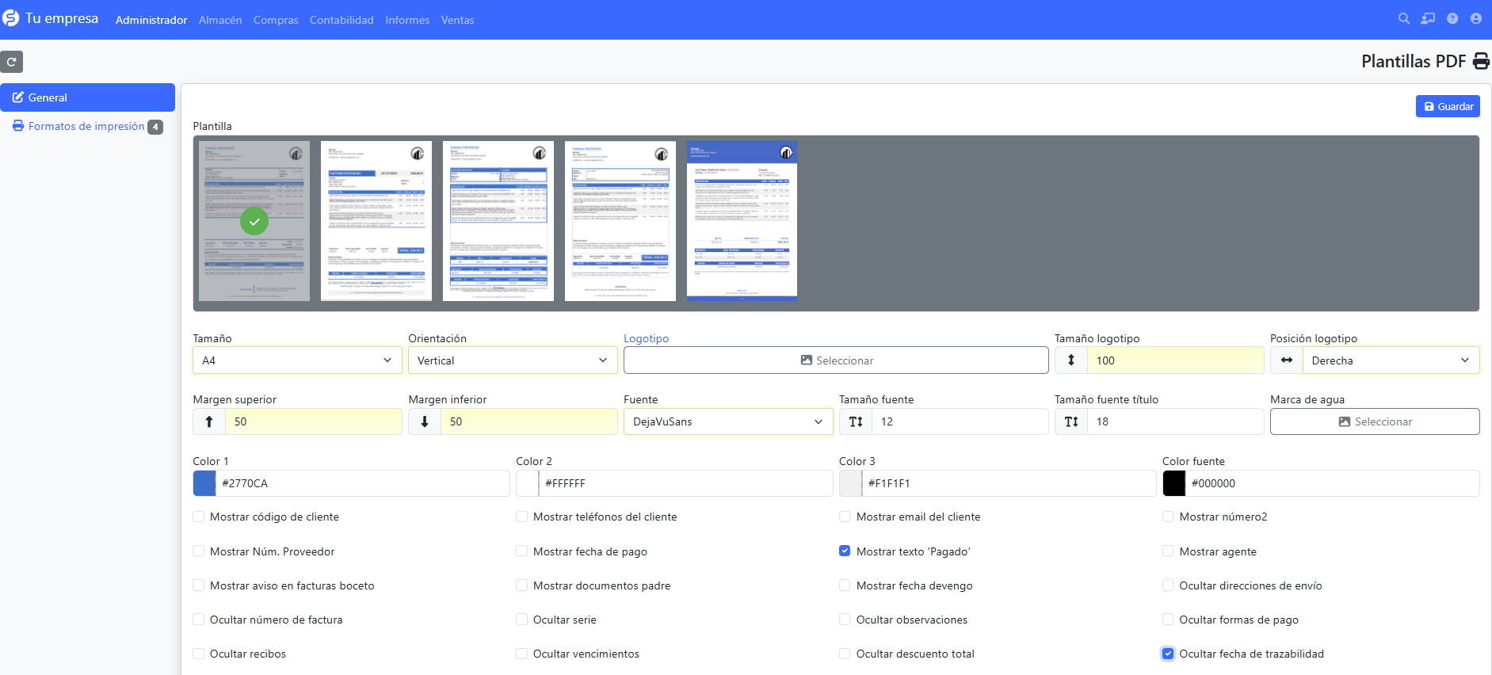Open the Posición logotipo Derecha dropdown
Image resolution: width=1492 pixels, height=675 pixels.
tap(1391, 360)
